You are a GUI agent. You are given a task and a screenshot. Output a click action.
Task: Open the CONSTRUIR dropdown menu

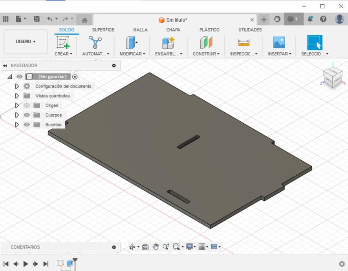point(206,54)
